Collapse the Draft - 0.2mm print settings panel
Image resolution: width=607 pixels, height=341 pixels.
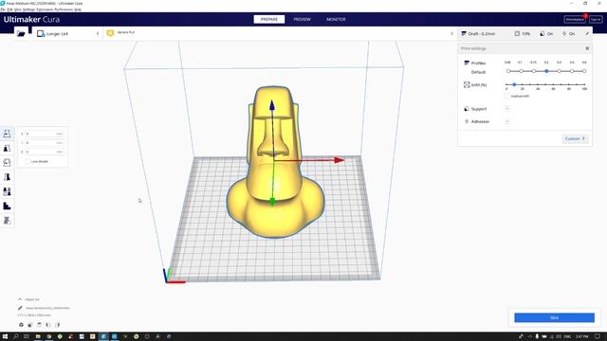[x=524, y=34]
